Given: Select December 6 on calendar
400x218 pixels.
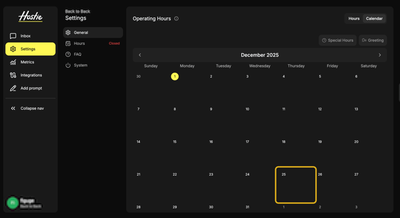Looking at the screenshot, I should pyautogui.click(x=356, y=76).
